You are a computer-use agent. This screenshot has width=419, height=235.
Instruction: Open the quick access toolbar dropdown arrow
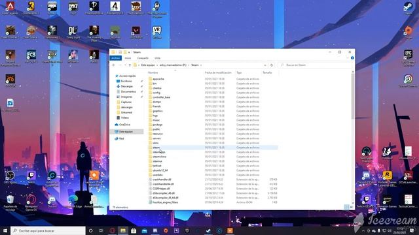pyautogui.click(x=129, y=52)
